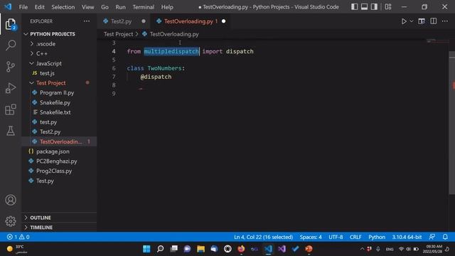Viewport: 455px width, 256px height.
Task: Open Prog2Class.py file
Action: (59, 171)
